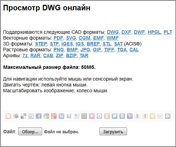Image resolution: width=176 pixels, height=147 pixels.
Task: Open the JPG format link
Action: [85, 50]
